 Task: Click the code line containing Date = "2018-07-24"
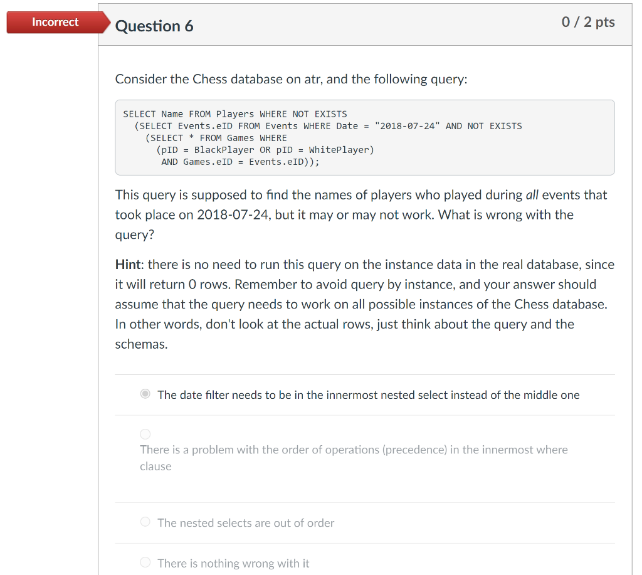point(328,126)
